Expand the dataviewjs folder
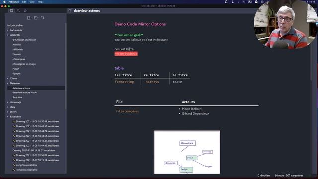 tap(15, 102)
